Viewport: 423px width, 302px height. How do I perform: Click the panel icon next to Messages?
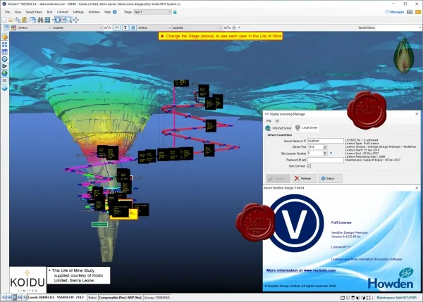pyautogui.click(x=410, y=12)
